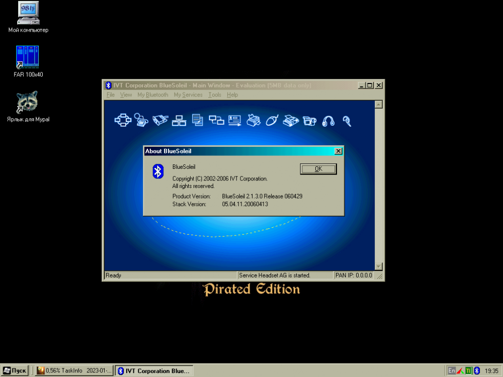Select the Dial-up Networking phone icon
The image size is (503, 377).
pyautogui.click(x=141, y=120)
